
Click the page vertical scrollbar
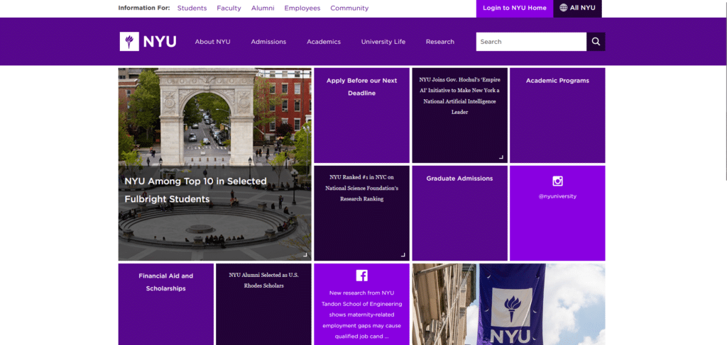pyautogui.click(x=725, y=90)
